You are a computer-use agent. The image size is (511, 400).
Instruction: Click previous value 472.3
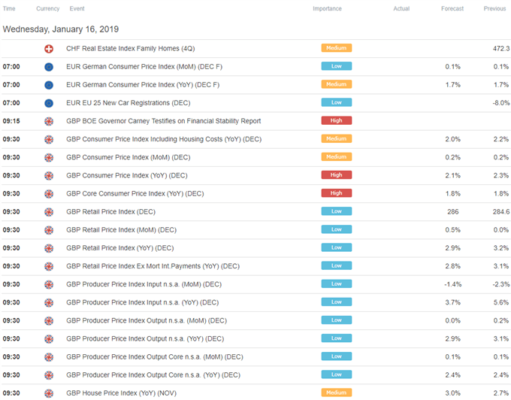point(500,49)
